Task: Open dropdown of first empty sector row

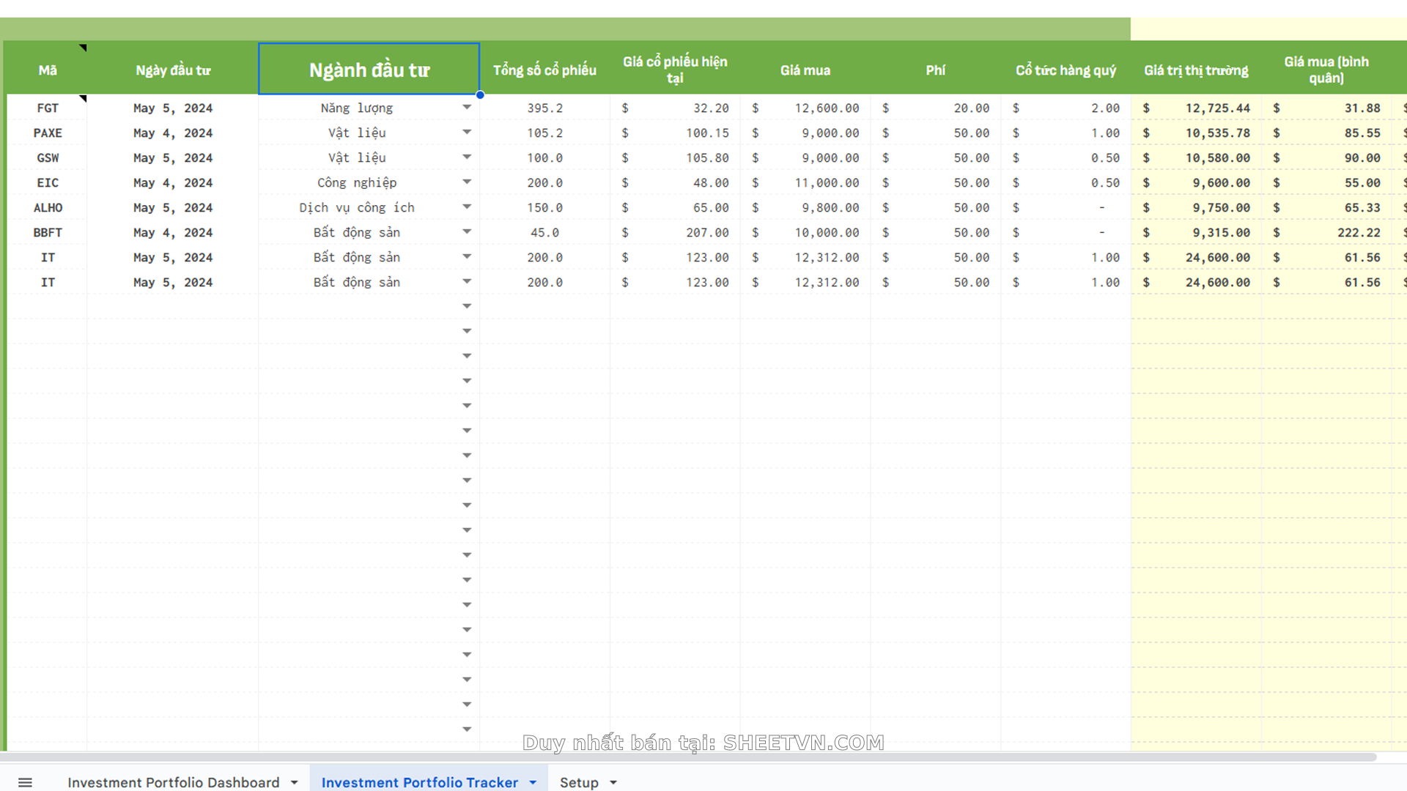Action: (467, 307)
